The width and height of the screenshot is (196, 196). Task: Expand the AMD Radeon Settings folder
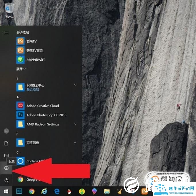click(x=75, y=124)
